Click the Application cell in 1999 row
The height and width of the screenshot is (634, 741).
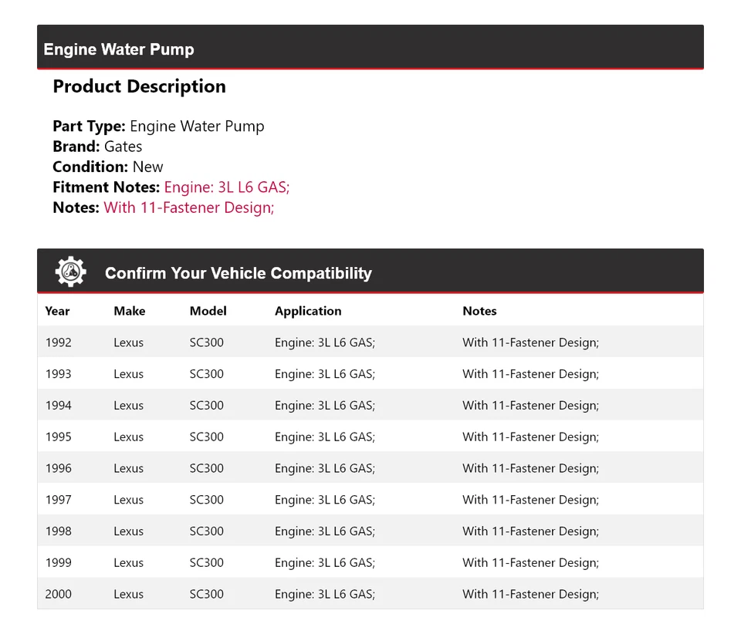click(324, 562)
